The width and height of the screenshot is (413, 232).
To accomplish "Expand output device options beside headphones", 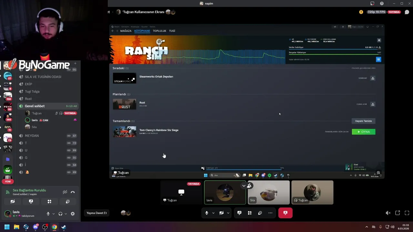I will click(66, 214).
